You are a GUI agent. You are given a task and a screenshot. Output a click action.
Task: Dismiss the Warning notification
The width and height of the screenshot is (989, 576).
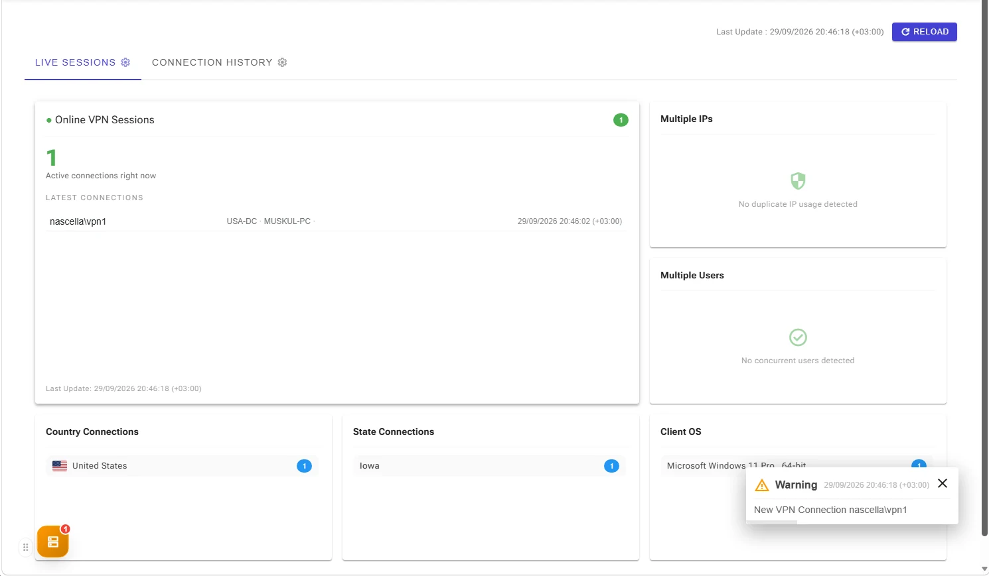(x=943, y=484)
